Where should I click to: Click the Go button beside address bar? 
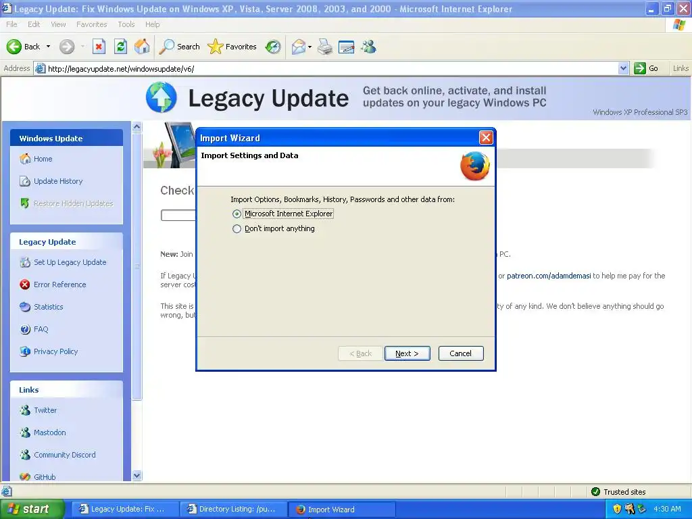[x=647, y=68]
